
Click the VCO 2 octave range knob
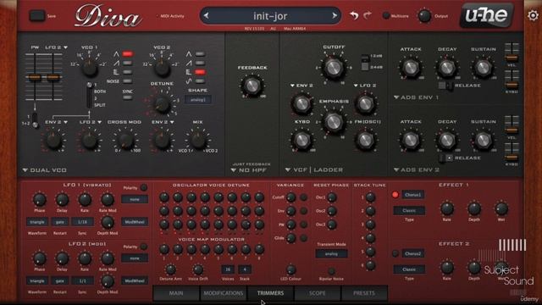click(162, 68)
